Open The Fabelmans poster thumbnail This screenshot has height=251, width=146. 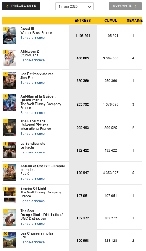coord(10,128)
